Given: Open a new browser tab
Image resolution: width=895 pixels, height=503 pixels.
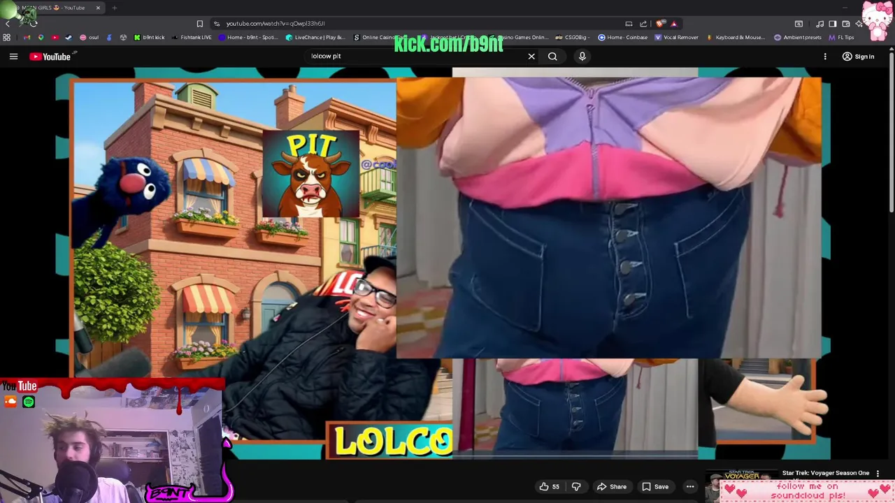Looking at the screenshot, I should pyautogui.click(x=114, y=8).
